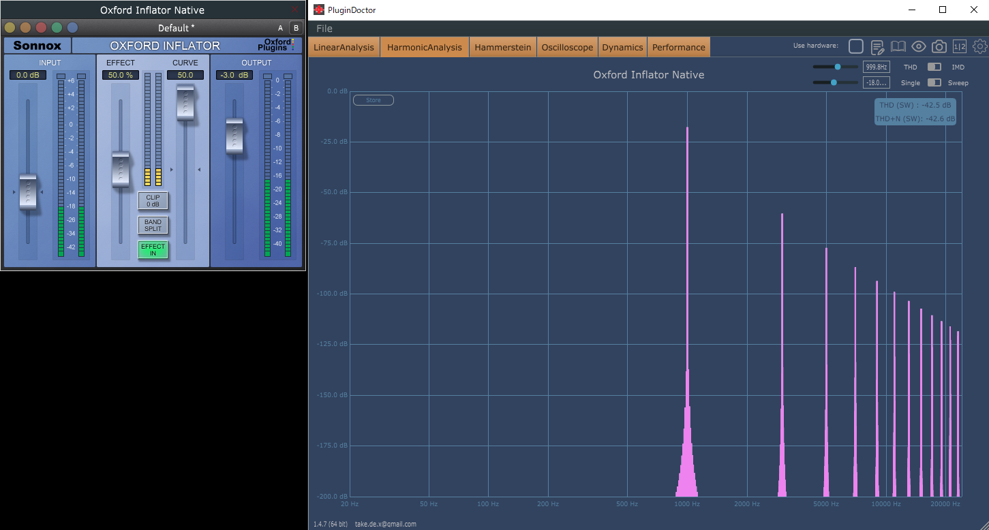Switch the THD / IMD toggle

(934, 67)
